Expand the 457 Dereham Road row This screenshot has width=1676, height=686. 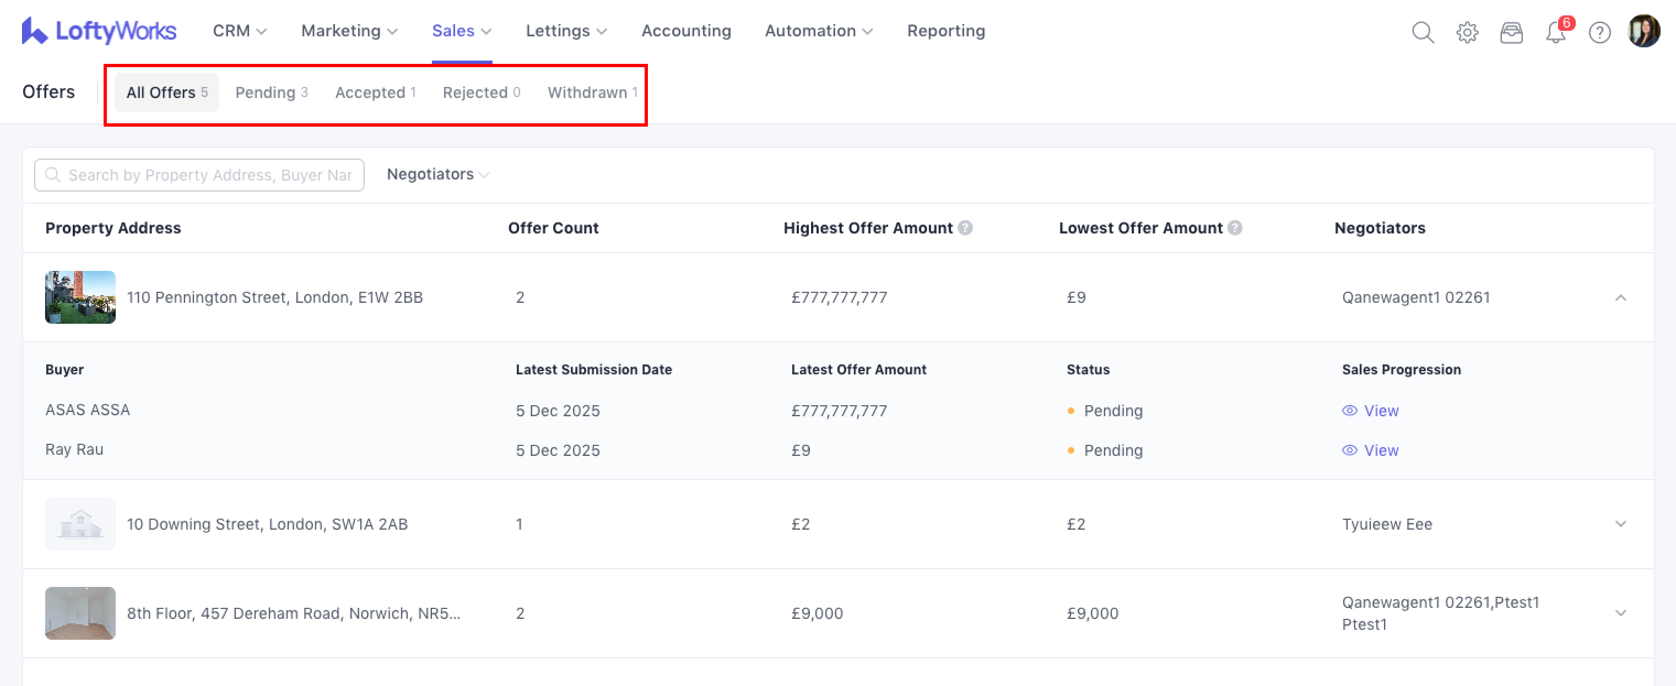pos(1620,613)
